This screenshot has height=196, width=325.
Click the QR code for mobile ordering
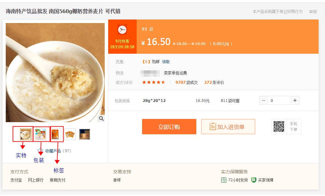point(279,127)
